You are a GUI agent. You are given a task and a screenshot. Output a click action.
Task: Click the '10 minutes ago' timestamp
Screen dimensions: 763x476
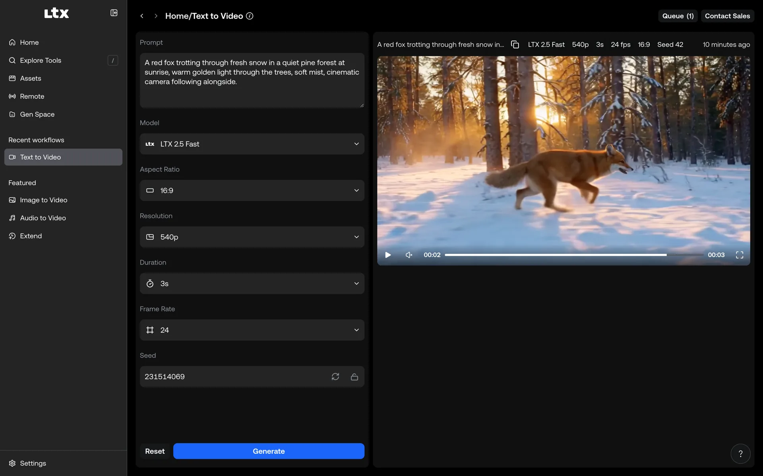click(726, 44)
